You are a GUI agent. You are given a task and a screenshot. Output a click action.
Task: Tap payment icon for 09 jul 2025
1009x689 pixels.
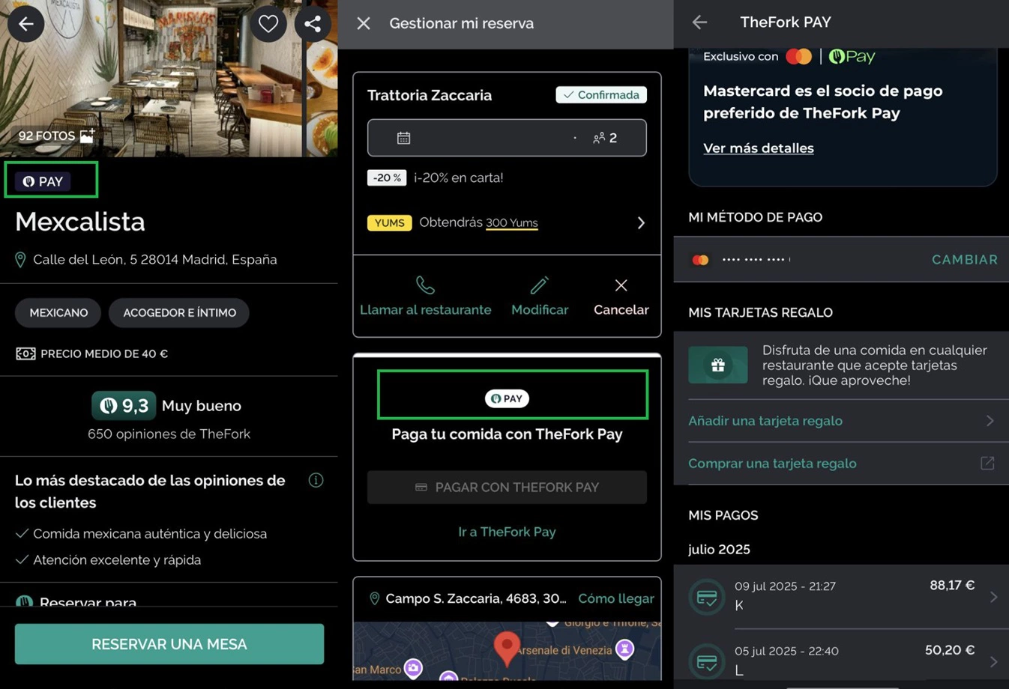[x=707, y=598]
